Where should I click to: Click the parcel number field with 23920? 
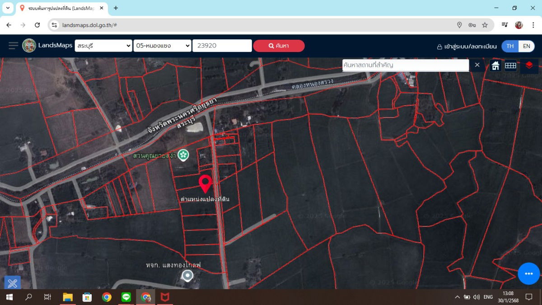(x=222, y=46)
